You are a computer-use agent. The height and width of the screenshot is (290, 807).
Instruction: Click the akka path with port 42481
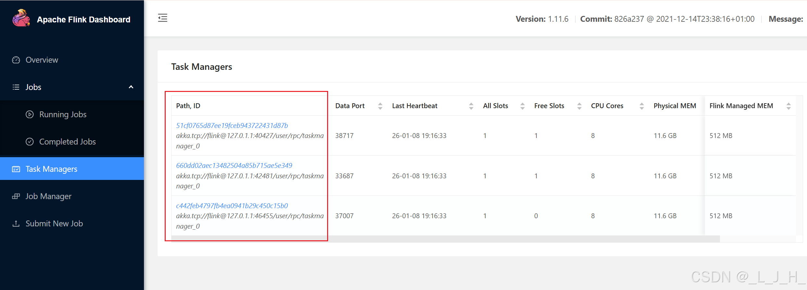(250, 181)
